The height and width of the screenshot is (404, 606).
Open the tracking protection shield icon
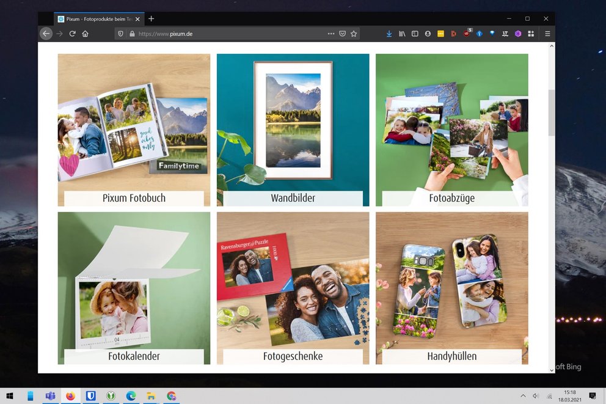point(120,34)
